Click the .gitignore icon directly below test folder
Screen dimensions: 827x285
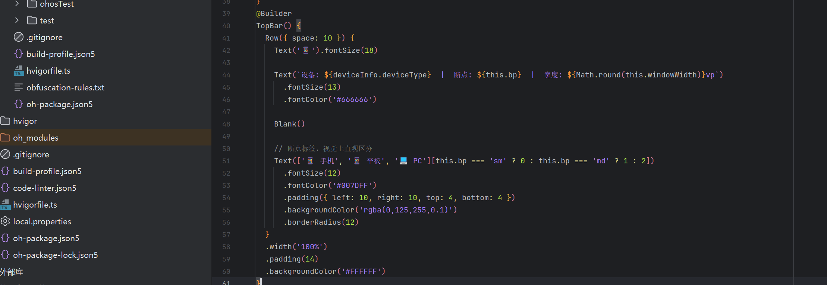coord(19,37)
